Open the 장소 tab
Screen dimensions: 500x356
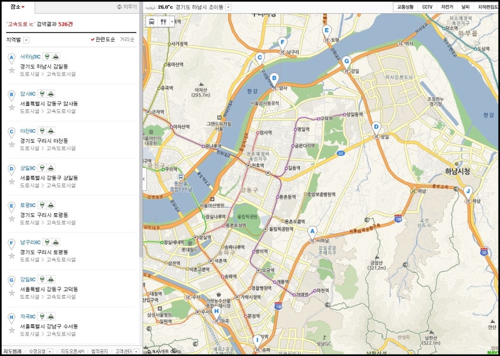point(14,7)
